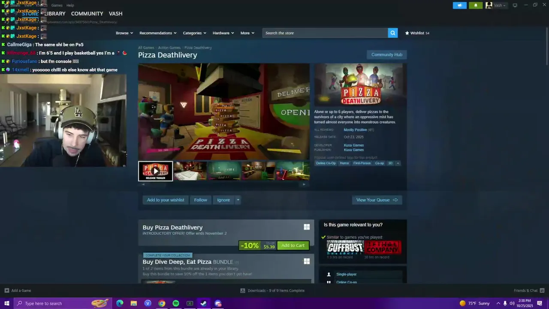Open File Explorer from the taskbar
The width and height of the screenshot is (549, 309).
tap(134, 303)
